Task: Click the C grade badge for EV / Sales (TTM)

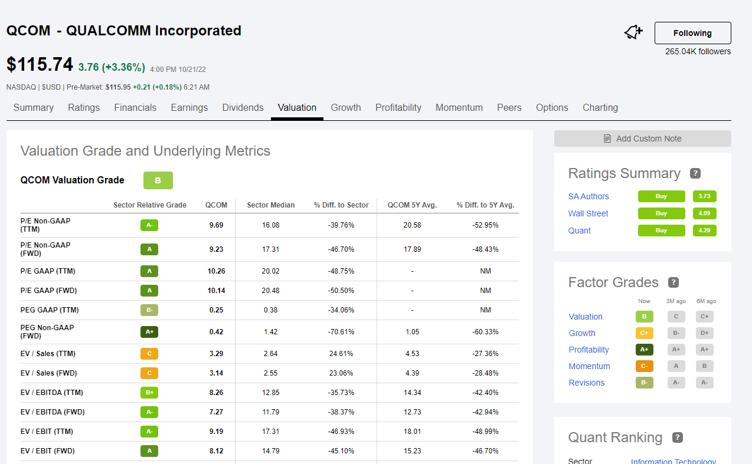Action: [x=149, y=354]
